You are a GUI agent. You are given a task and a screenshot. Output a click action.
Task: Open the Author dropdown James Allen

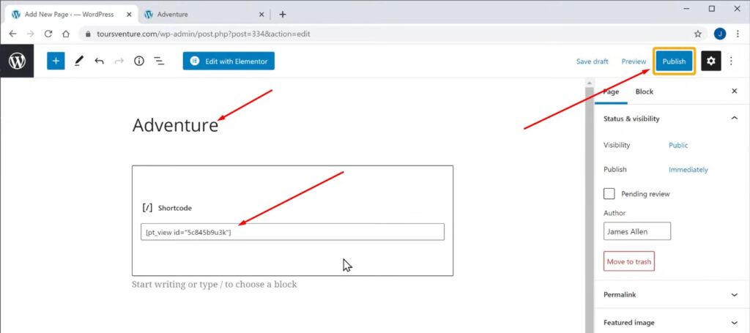coord(637,231)
